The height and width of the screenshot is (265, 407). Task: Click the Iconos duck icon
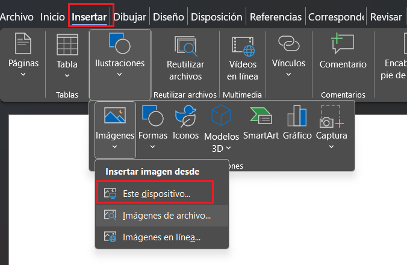[185, 116]
